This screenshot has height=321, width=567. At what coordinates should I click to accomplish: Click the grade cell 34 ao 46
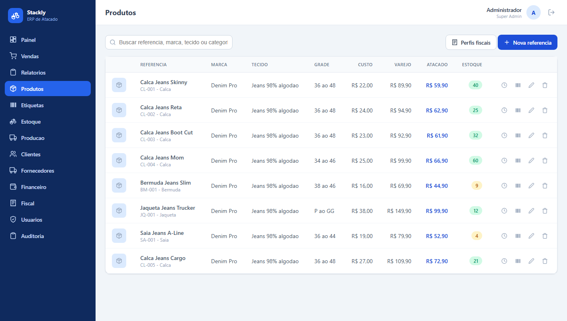click(325, 161)
